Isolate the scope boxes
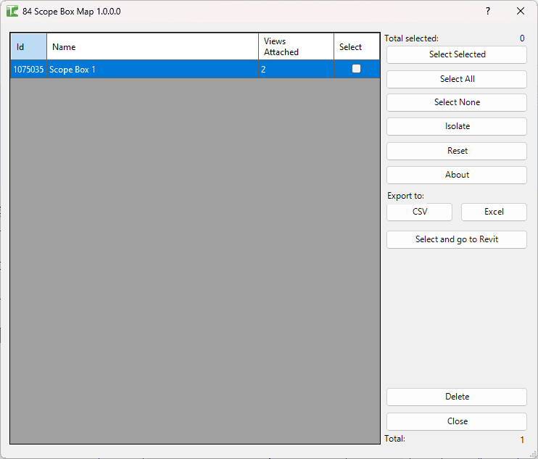 [457, 127]
